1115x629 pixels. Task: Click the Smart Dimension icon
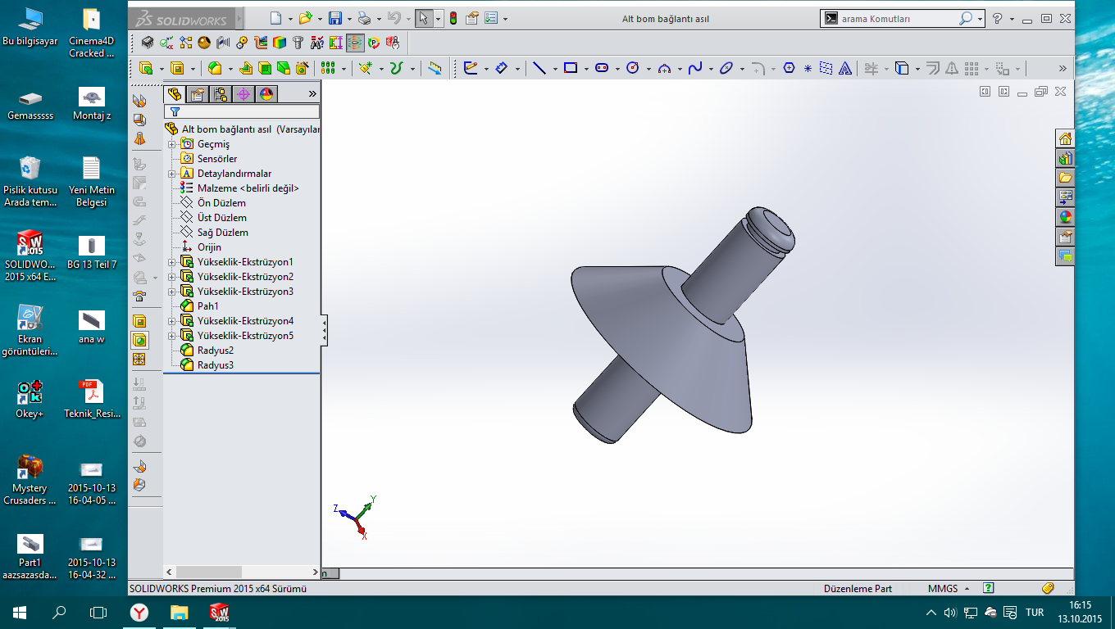coord(502,69)
